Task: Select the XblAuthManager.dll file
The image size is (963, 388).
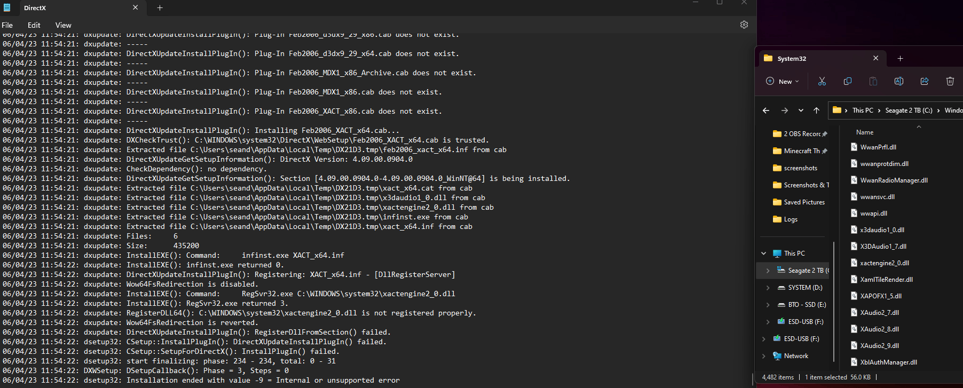Action: pyautogui.click(x=883, y=362)
